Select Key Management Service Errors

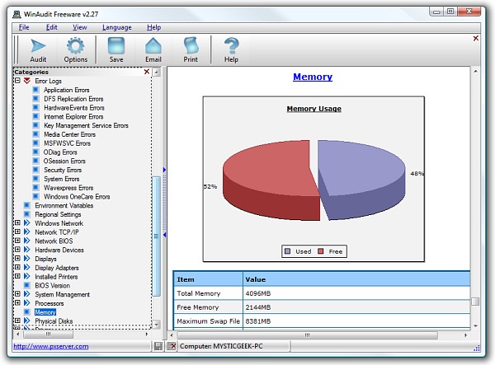pos(86,125)
